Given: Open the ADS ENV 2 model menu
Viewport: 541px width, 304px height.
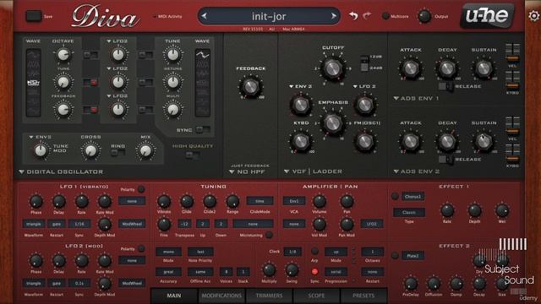Looking at the screenshot, I should [417, 171].
